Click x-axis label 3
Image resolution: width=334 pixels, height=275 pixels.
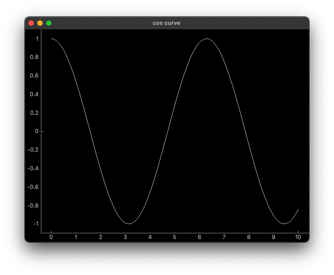pos(125,237)
